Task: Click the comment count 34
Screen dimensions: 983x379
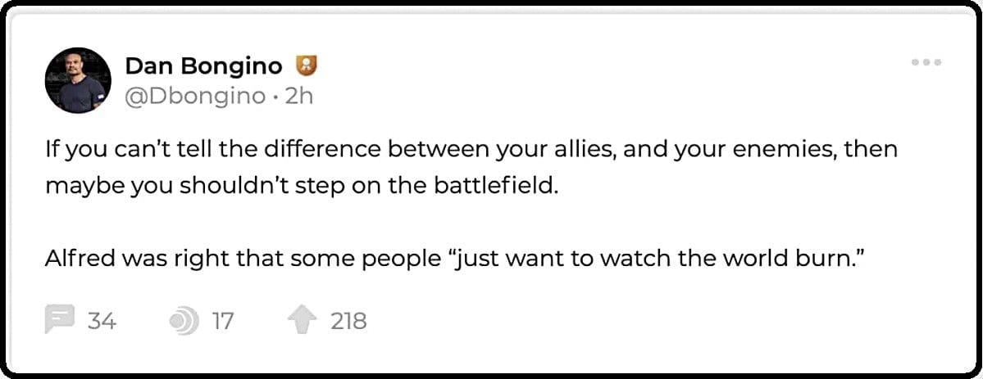Action: coord(102,321)
